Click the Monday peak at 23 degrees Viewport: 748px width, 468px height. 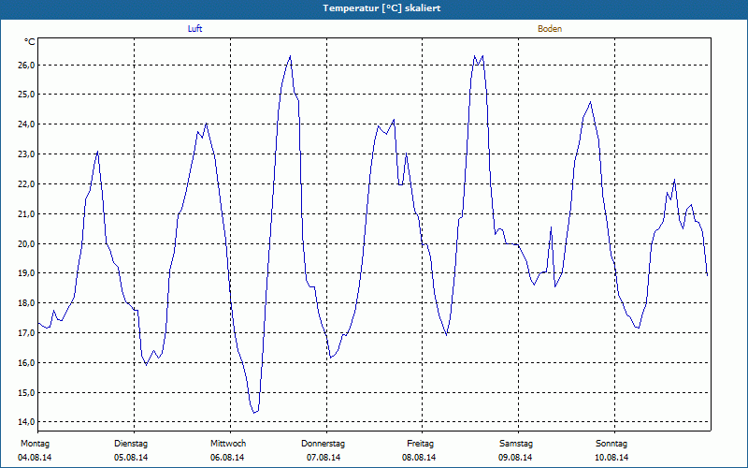tap(97, 153)
